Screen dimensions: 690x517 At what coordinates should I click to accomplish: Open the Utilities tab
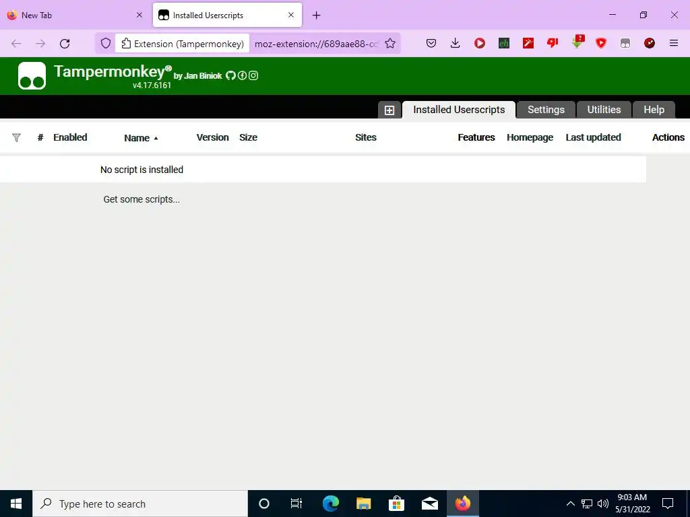coord(604,110)
